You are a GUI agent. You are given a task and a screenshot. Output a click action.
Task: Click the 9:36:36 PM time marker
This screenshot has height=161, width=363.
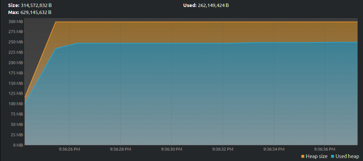tap(325, 149)
